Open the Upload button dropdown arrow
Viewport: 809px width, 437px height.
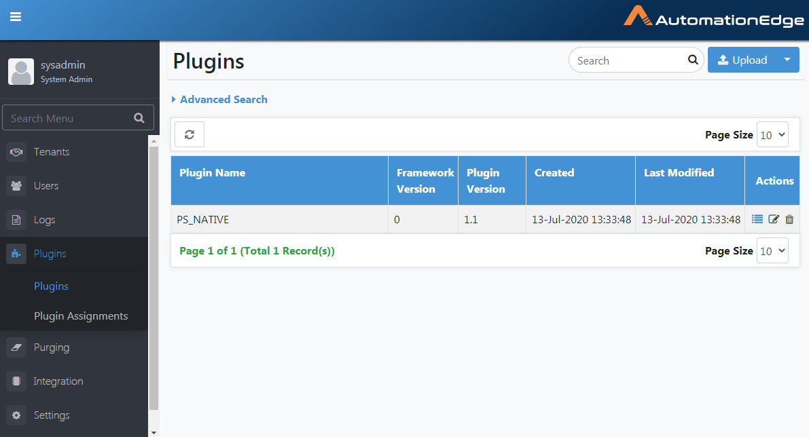pos(787,60)
